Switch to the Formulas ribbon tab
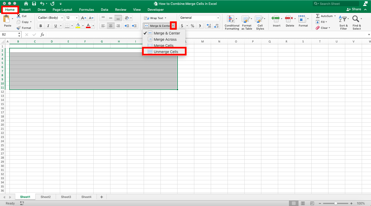The height and width of the screenshot is (206, 371). 86,10
